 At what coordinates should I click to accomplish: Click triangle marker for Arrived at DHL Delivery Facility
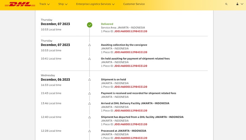click(89, 103)
